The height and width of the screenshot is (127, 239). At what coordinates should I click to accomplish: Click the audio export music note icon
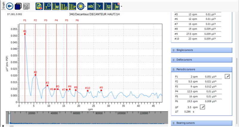point(39,6)
